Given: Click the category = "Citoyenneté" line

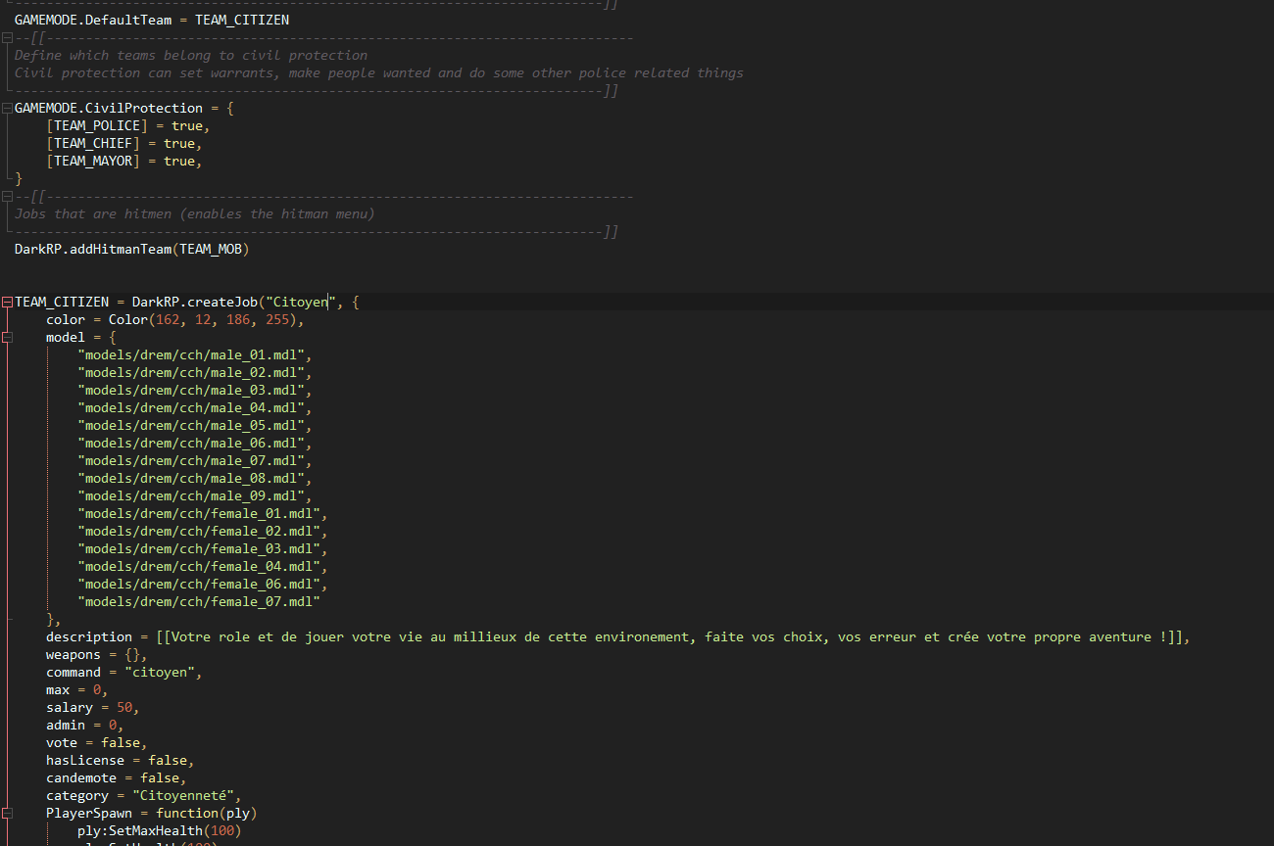Looking at the screenshot, I should tap(144, 795).
